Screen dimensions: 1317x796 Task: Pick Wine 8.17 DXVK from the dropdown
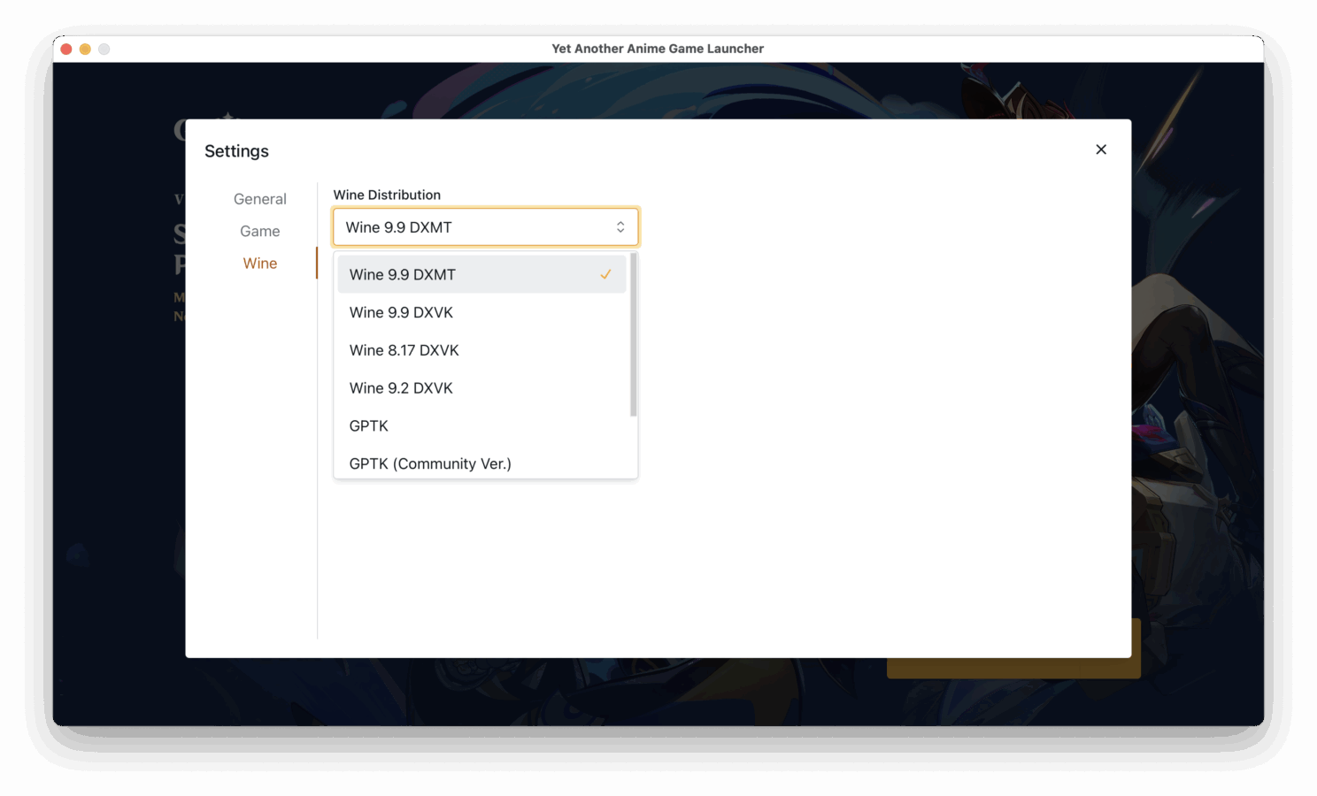[404, 350]
